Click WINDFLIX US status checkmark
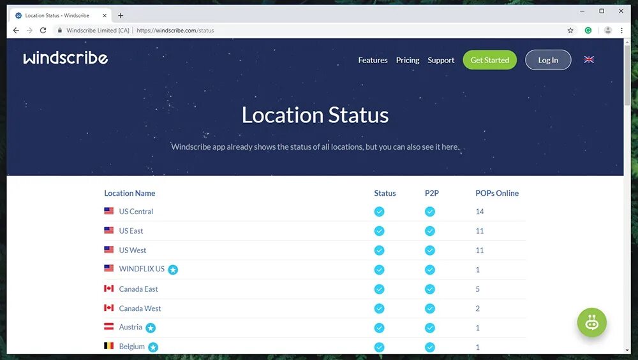 tap(379, 270)
